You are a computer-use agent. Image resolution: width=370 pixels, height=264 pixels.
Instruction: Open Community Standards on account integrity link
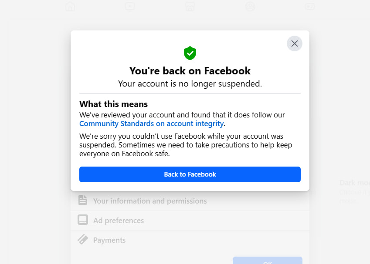(x=152, y=124)
